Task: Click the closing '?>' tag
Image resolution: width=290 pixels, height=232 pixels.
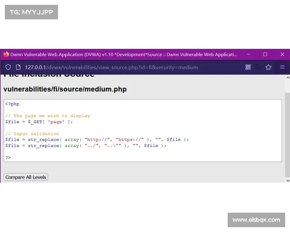Action: click(x=8, y=158)
